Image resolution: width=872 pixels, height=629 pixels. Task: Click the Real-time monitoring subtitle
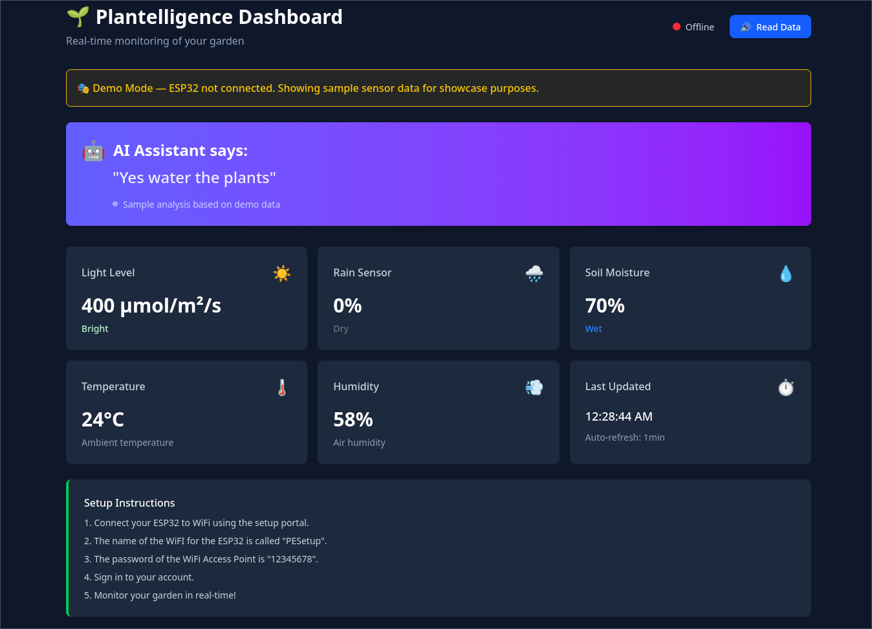click(155, 41)
